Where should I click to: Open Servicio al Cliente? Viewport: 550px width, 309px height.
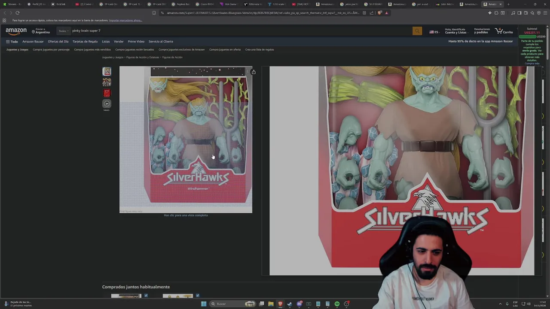(x=161, y=42)
